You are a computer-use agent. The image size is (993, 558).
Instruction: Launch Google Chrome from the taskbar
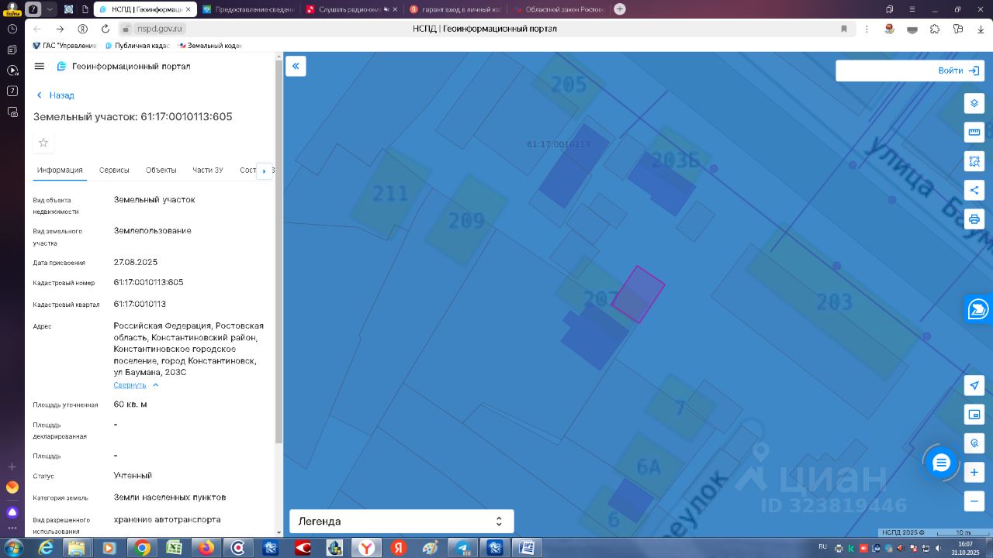point(142,548)
